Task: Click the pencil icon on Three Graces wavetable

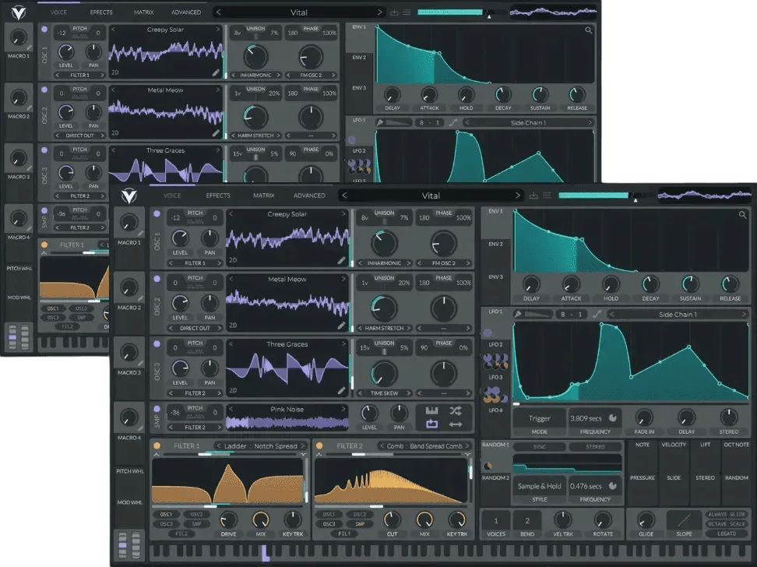Action: pyautogui.click(x=341, y=391)
